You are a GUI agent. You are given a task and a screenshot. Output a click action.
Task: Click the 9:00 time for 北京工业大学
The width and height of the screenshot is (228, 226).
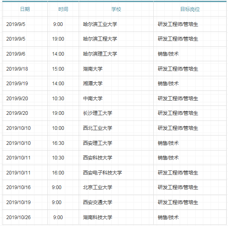click(57, 187)
